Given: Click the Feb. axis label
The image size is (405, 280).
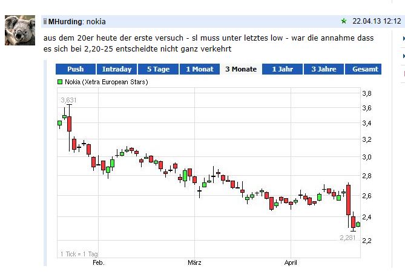Looking at the screenshot, I should [x=99, y=262].
